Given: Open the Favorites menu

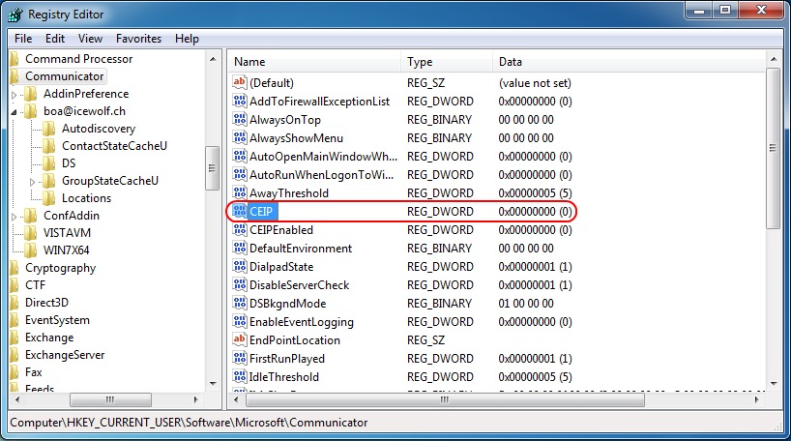Looking at the screenshot, I should pos(138,39).
